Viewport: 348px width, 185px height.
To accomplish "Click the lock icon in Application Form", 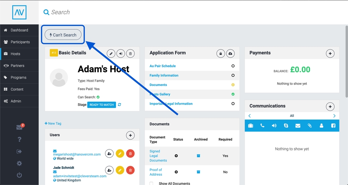I will click(x=220, y=53).
